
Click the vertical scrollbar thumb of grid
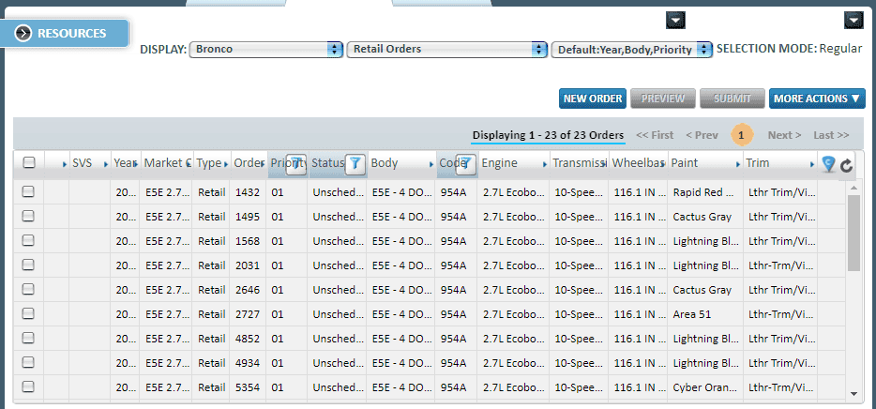853,233
